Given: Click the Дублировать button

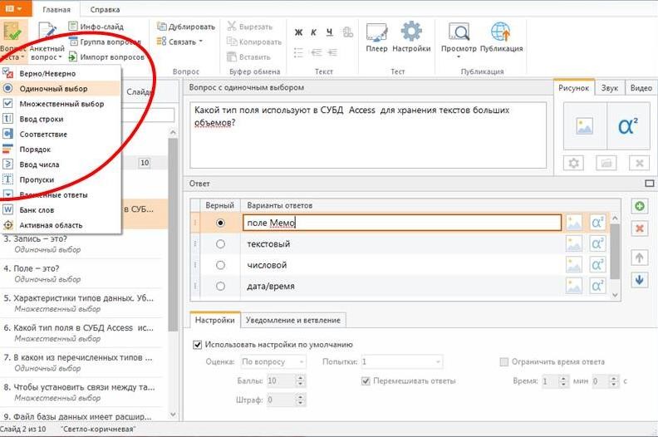Looking at the screenshot, I should pyautogui.click(x=186, y=27).
